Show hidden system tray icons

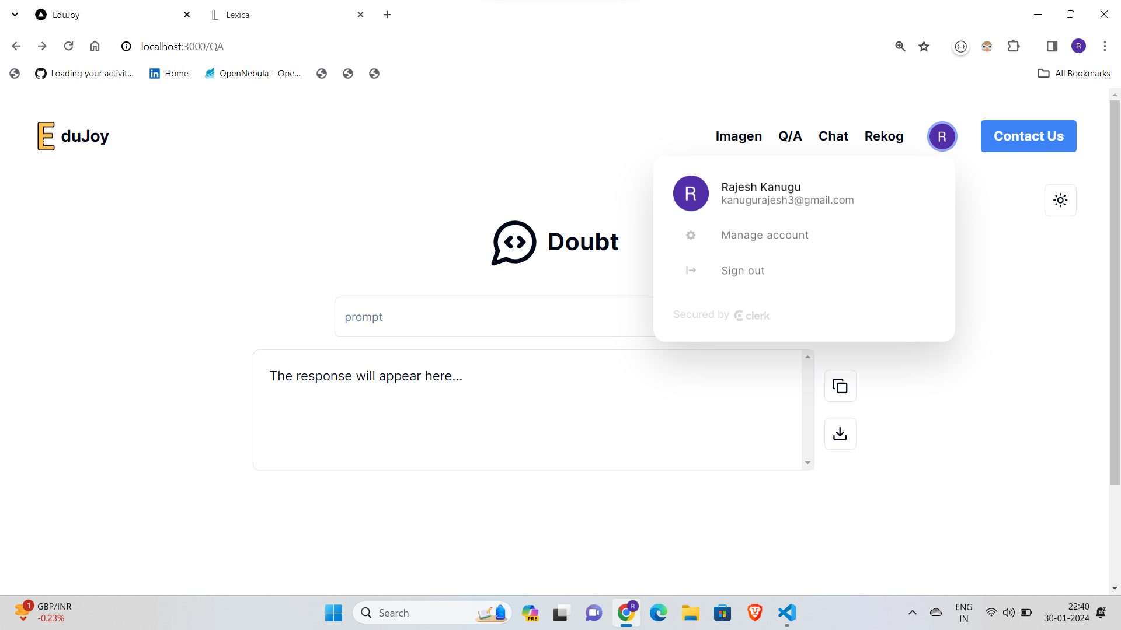pos(912,612)
